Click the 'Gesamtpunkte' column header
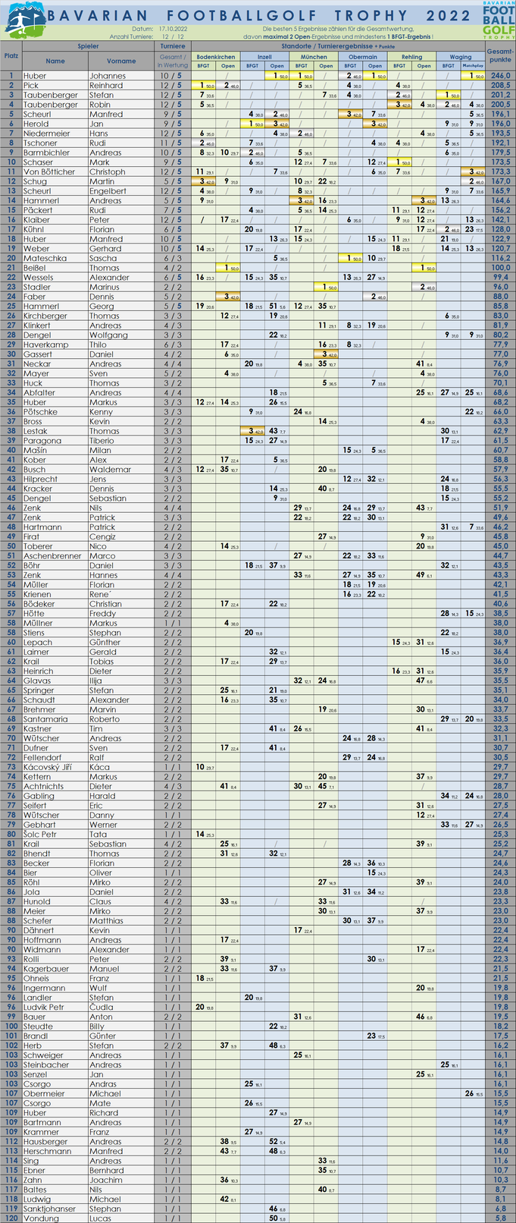Image resolution: width=516 pixels, height=1223 pixels. click(500, 56)
